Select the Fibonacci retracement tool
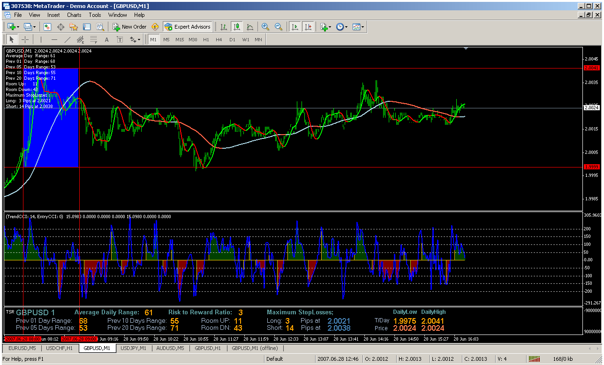Image resolution: width=604 pixels, height=365 pixels. pos(93,40)
